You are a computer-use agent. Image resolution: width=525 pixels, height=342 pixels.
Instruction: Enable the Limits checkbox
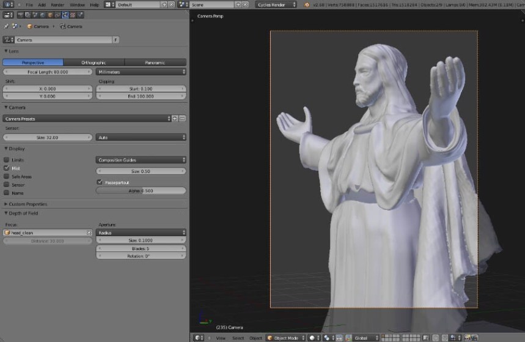[7, 160]
